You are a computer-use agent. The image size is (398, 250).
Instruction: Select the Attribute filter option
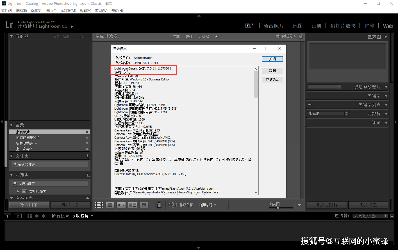(189, 36)
